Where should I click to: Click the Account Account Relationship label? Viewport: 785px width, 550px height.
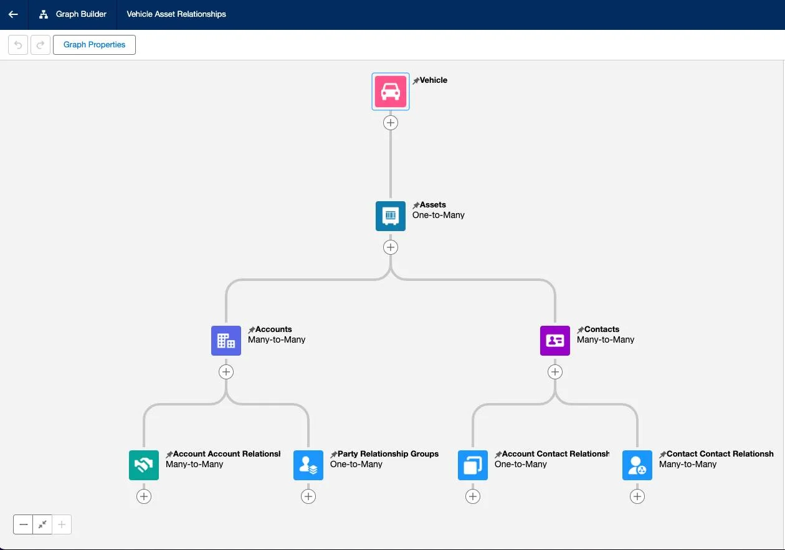[227, 453]
